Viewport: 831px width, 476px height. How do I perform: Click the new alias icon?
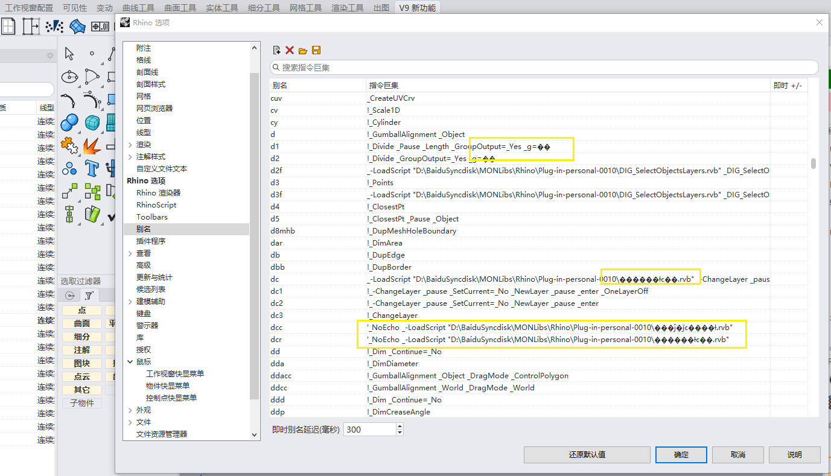(x=276, y=51)
